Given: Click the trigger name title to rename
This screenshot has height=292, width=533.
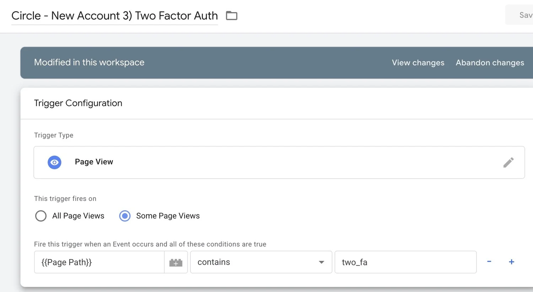Looking at the screenshot, I should (114, 16).
